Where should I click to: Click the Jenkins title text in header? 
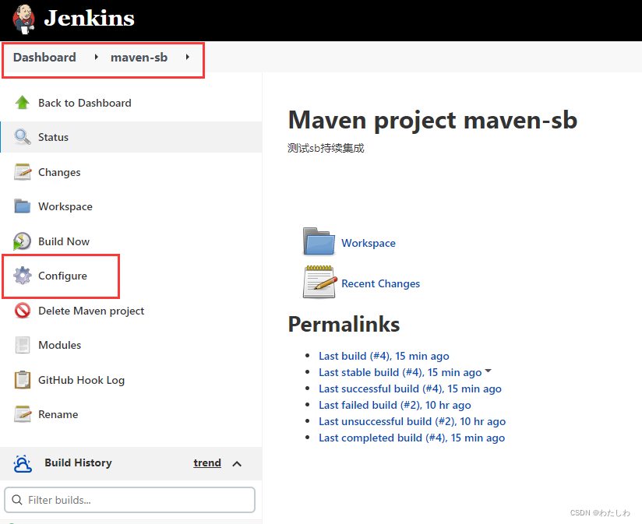89,18
